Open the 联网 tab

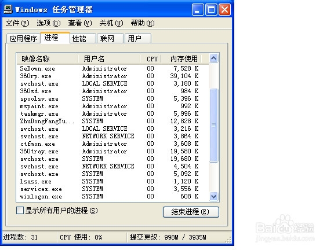110,38
